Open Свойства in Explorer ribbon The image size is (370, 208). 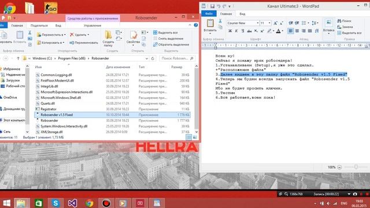click(x=133, y=39)
